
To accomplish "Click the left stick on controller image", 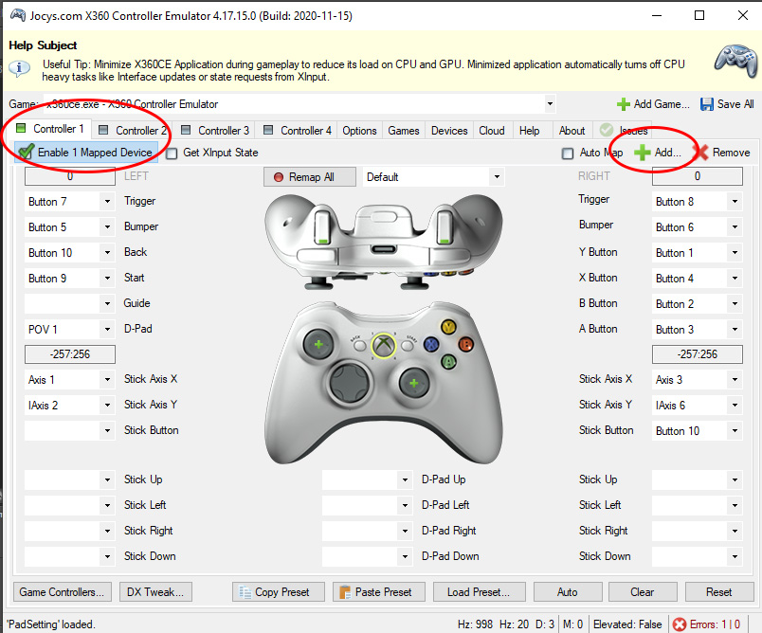I will coord(318,344).
